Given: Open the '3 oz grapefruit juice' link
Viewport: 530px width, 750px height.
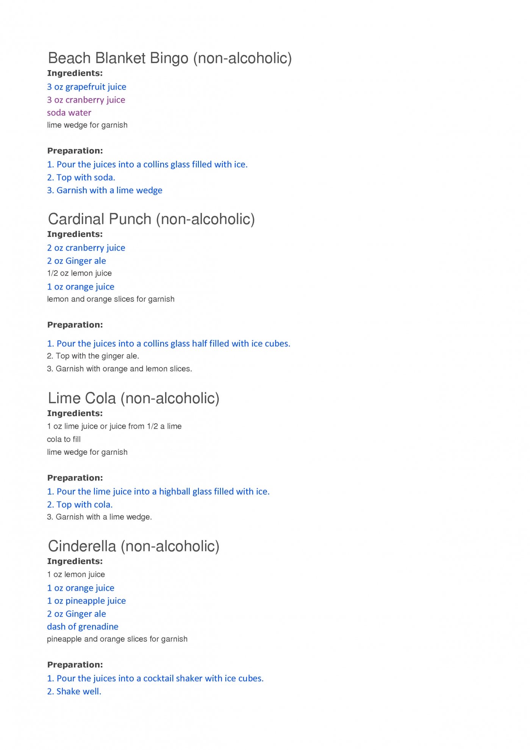Looking at the screenshot, I should click(x=86, y=87).
